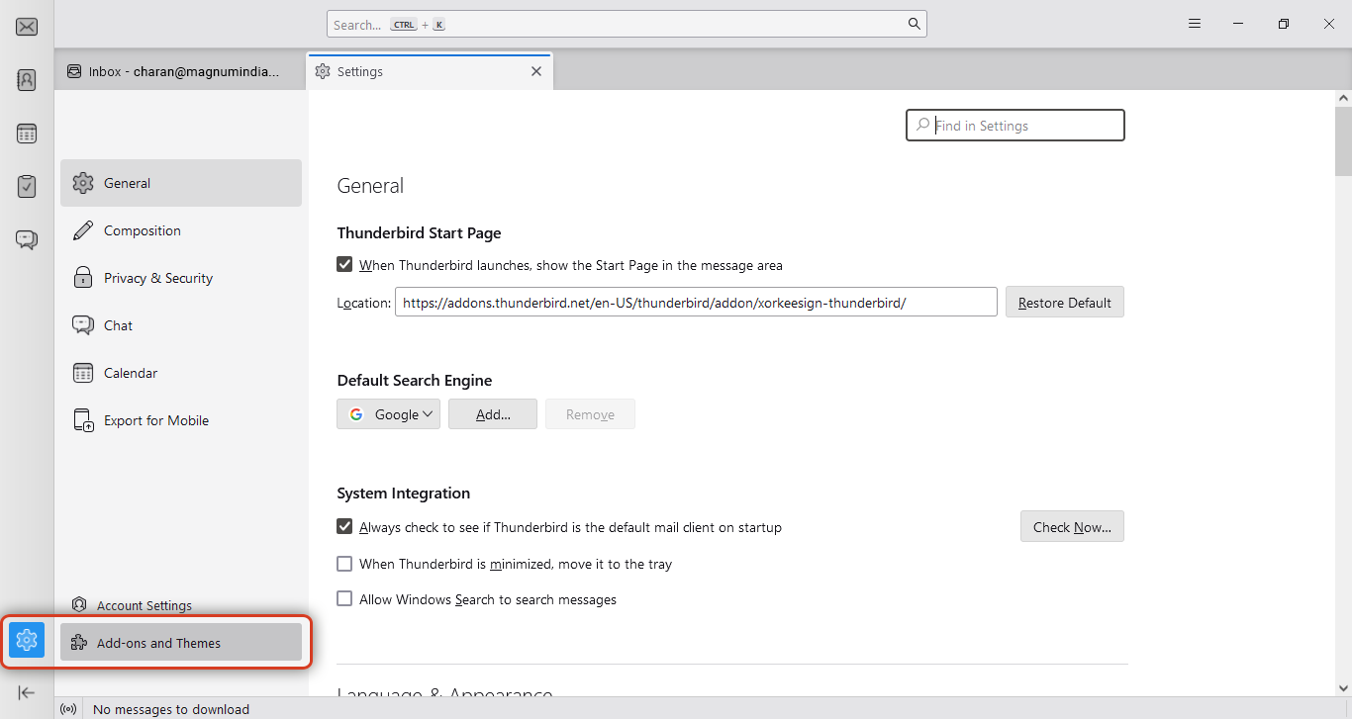Click the Check Now... button
The image size is (1352, 719).
click(1072, 527)
